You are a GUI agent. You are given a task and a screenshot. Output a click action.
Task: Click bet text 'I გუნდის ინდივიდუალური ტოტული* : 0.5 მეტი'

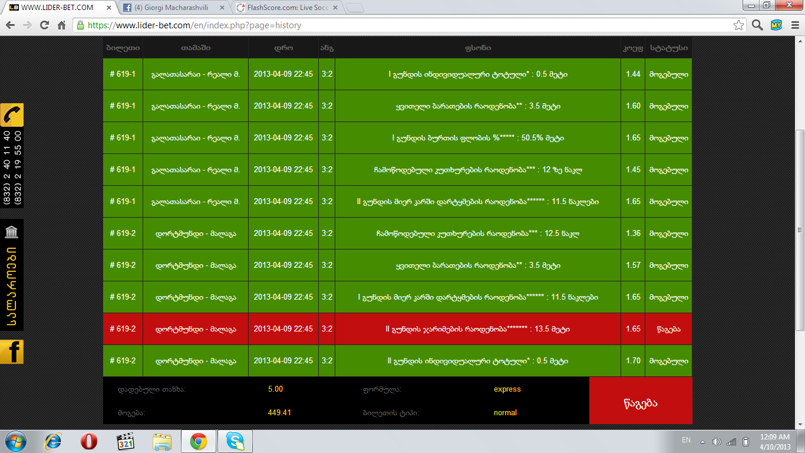[x=478, y=74]
